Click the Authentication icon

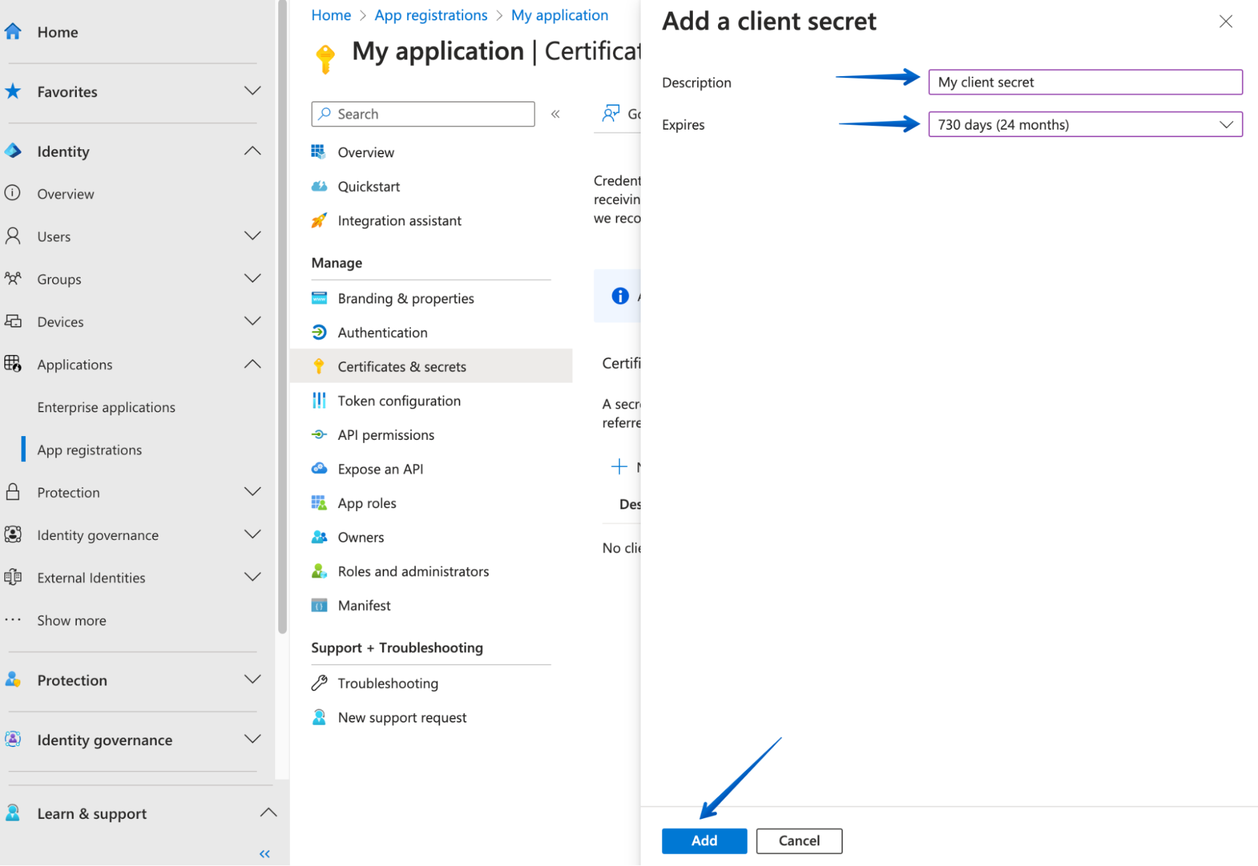tap(320, 332)
